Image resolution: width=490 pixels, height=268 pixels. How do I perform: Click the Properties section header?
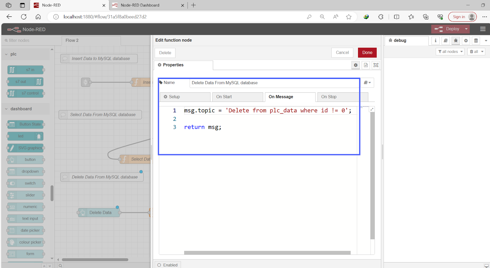coord(183,65)
